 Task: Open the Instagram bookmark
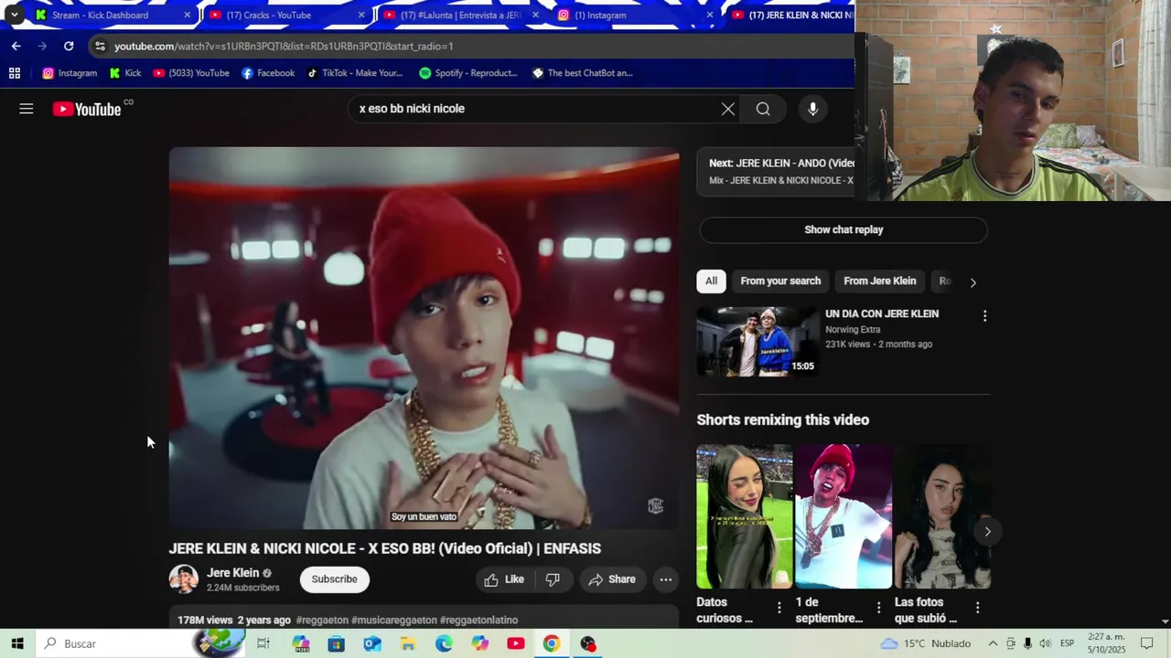click(70, 73)
